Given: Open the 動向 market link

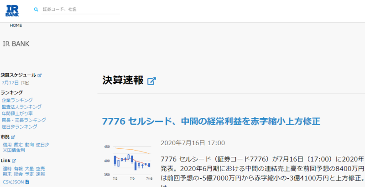Looking at the screenshot, I should (30, 145).
